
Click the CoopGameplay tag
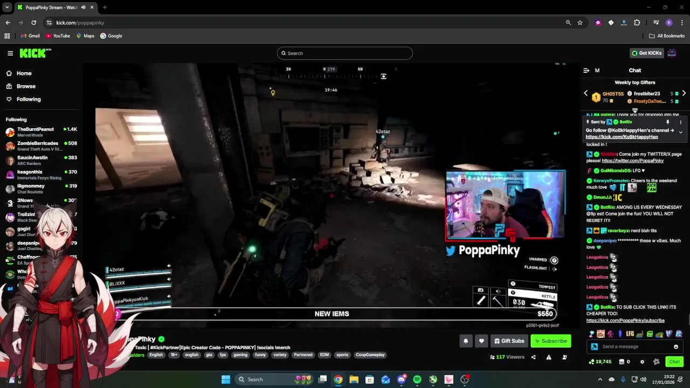tap(370, 355)
